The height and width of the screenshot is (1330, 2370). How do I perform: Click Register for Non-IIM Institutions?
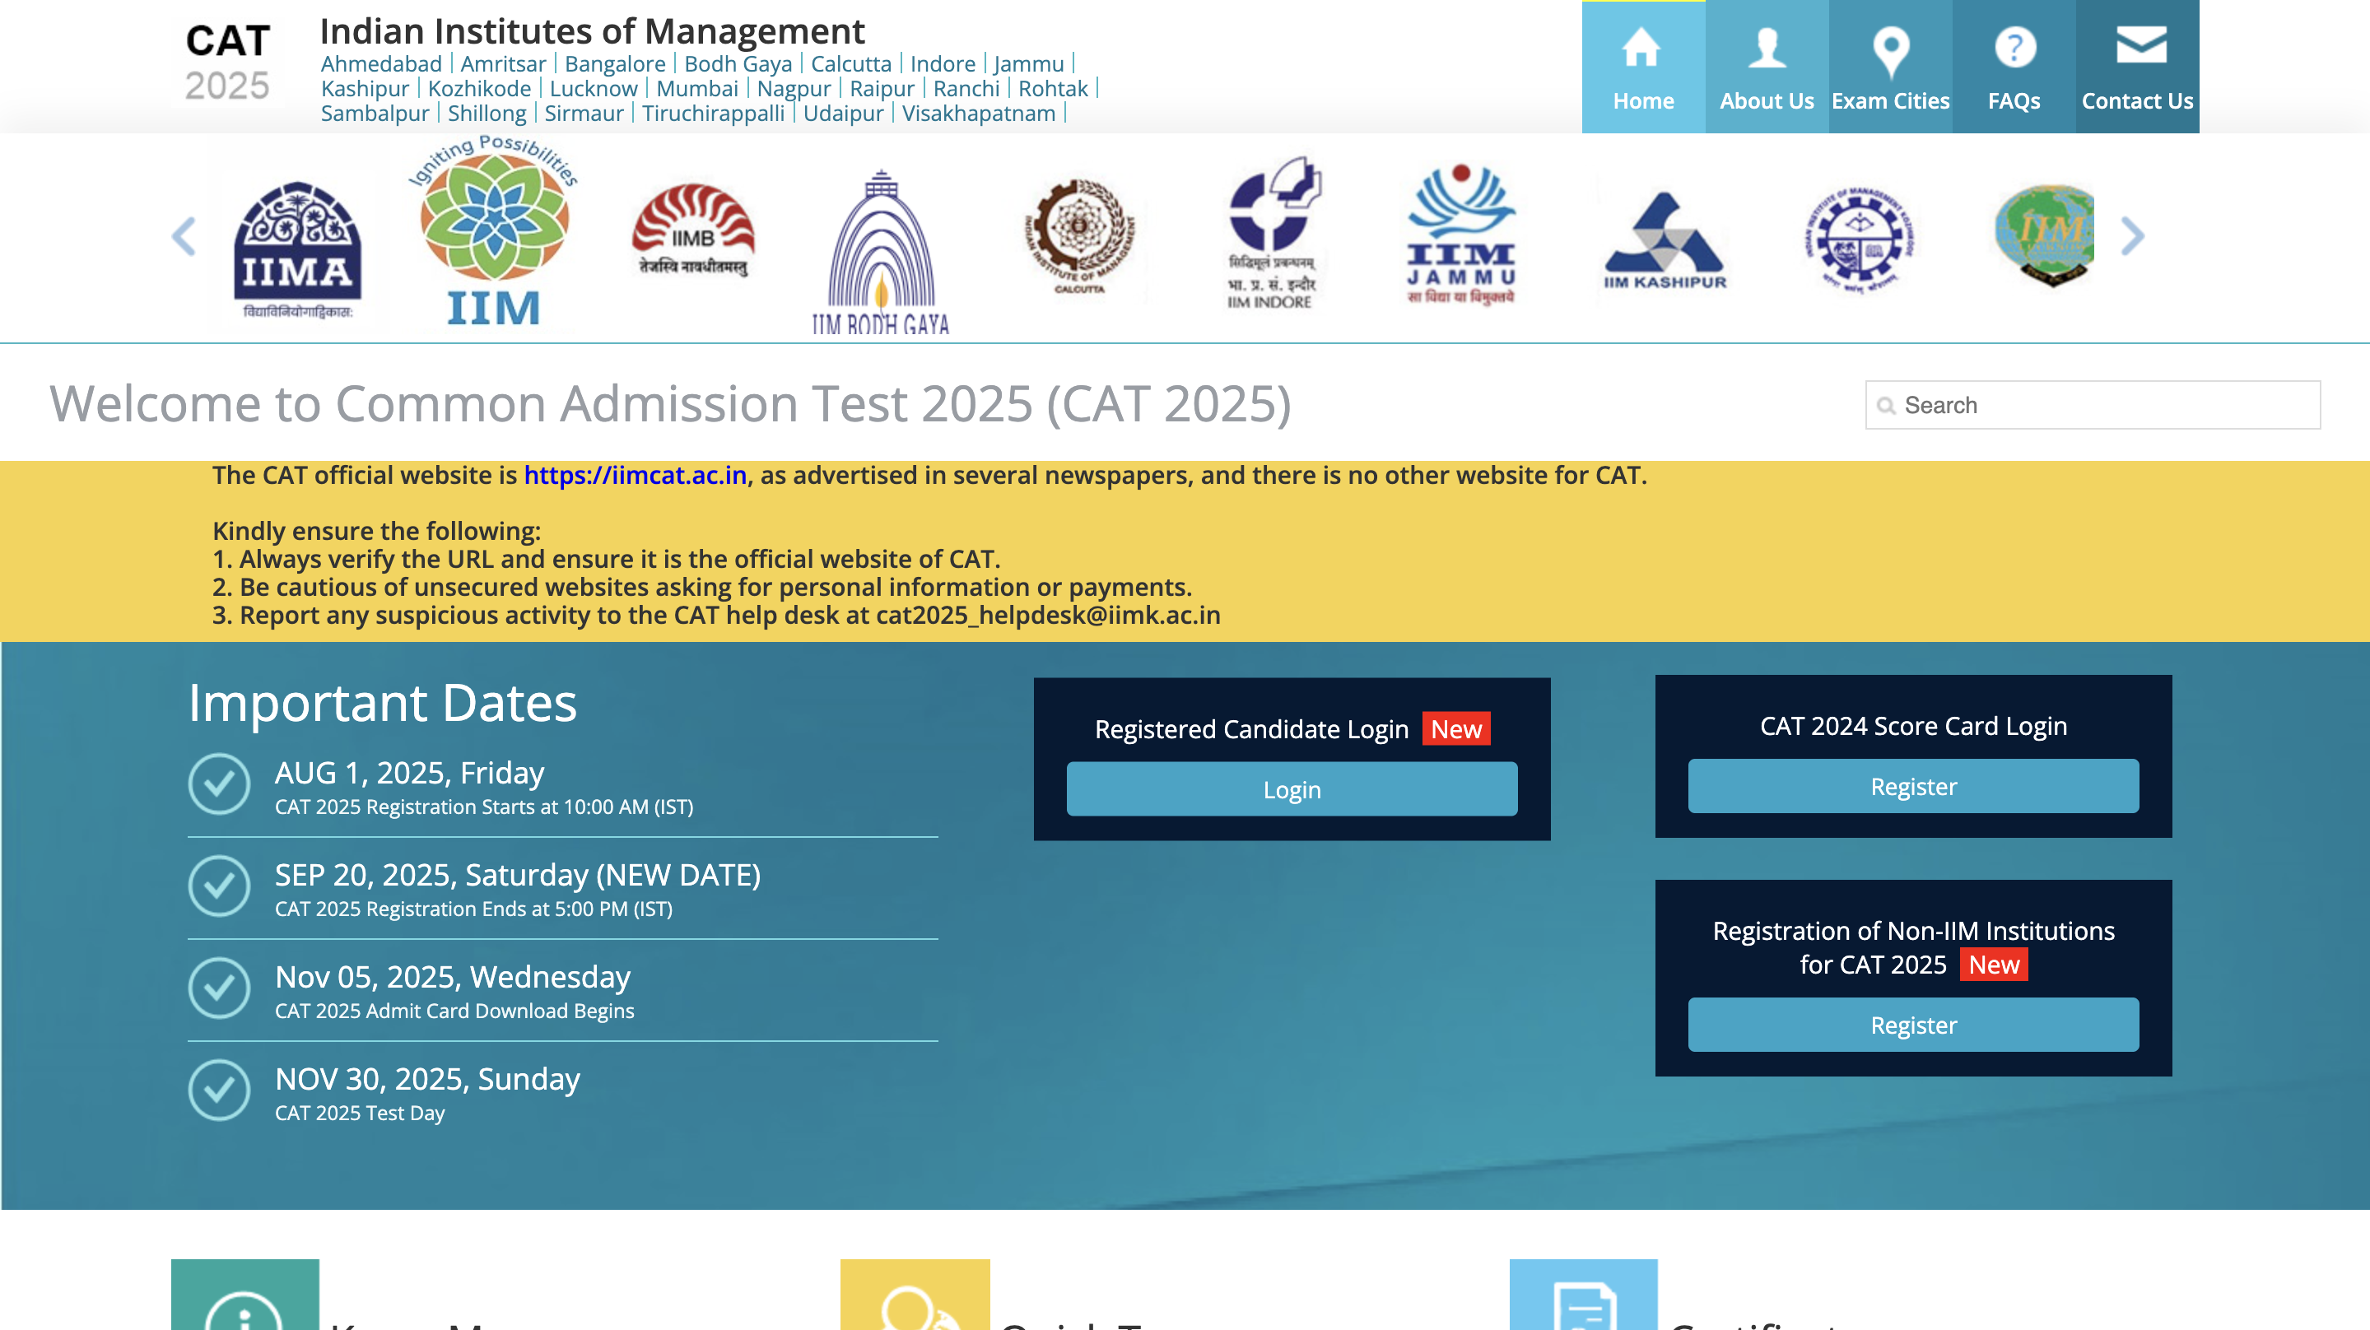coord(1913,1025)
